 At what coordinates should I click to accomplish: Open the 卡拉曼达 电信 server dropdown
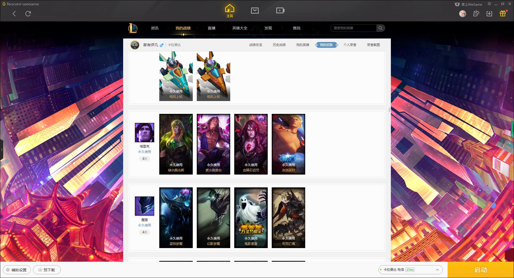point(410,270)
